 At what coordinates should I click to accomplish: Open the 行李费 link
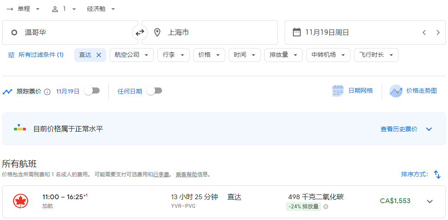(x=161, y=174)
